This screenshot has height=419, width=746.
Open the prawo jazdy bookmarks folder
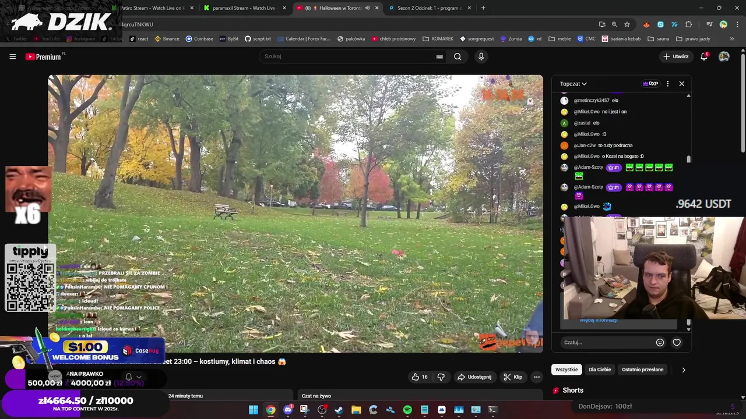click(x=693, y=39)
